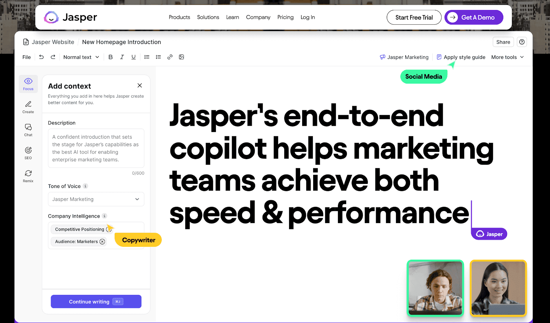Click the Log In link
The height and width of the screenshot is (323, 550).
pyautogui.click(x=308, y=17)
